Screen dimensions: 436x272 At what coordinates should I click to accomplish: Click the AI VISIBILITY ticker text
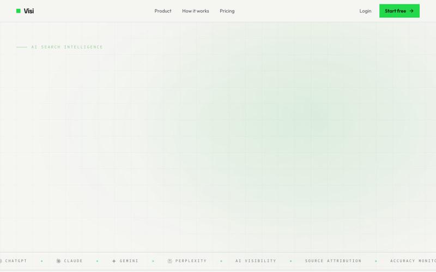[x=256, y=261]
